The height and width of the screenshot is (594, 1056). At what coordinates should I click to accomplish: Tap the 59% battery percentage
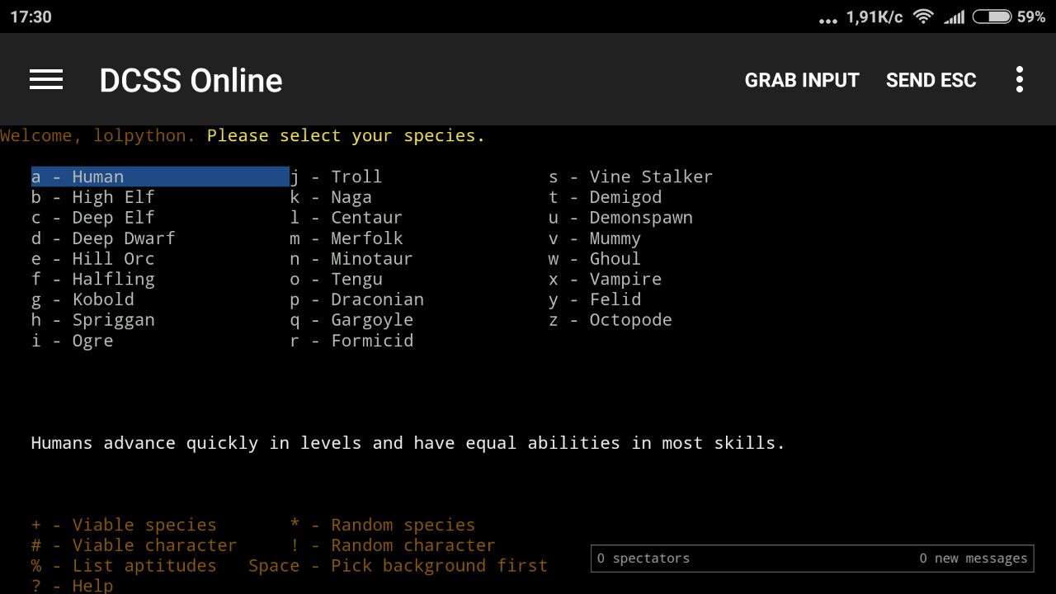pos(1031,16)
